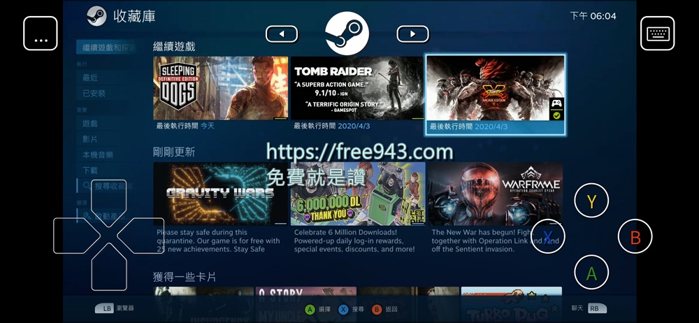The width and height of the screenshot is (699, 323).
Task: Click the Steam logo beside 收藏庫
Action: coord(96,16)
